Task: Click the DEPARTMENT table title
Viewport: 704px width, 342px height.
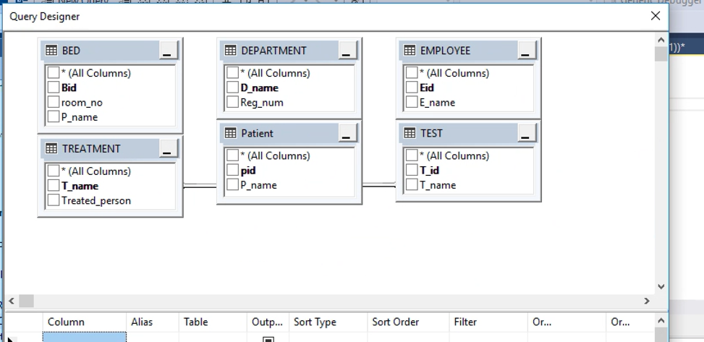Action: [274, 51]
